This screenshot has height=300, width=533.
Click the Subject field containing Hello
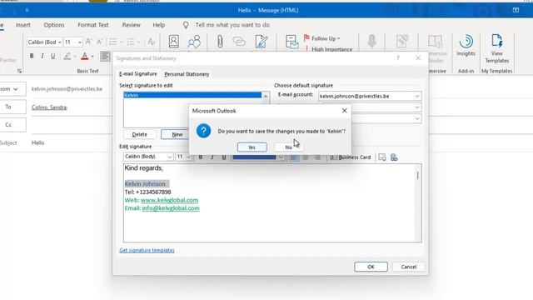[72, 142]
